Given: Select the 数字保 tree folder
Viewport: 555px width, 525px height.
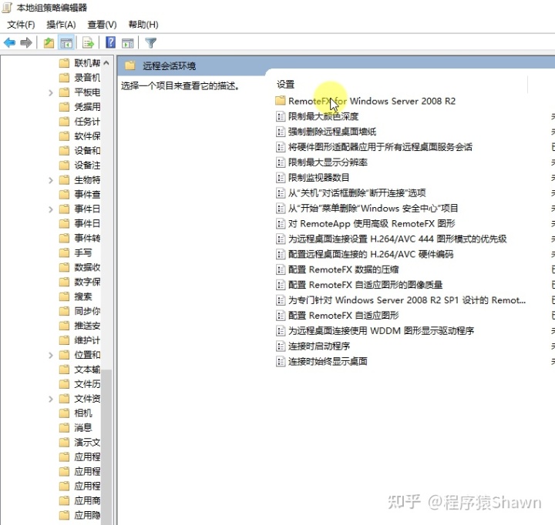Looking at the screenshot, I should [x=79, y=282].
